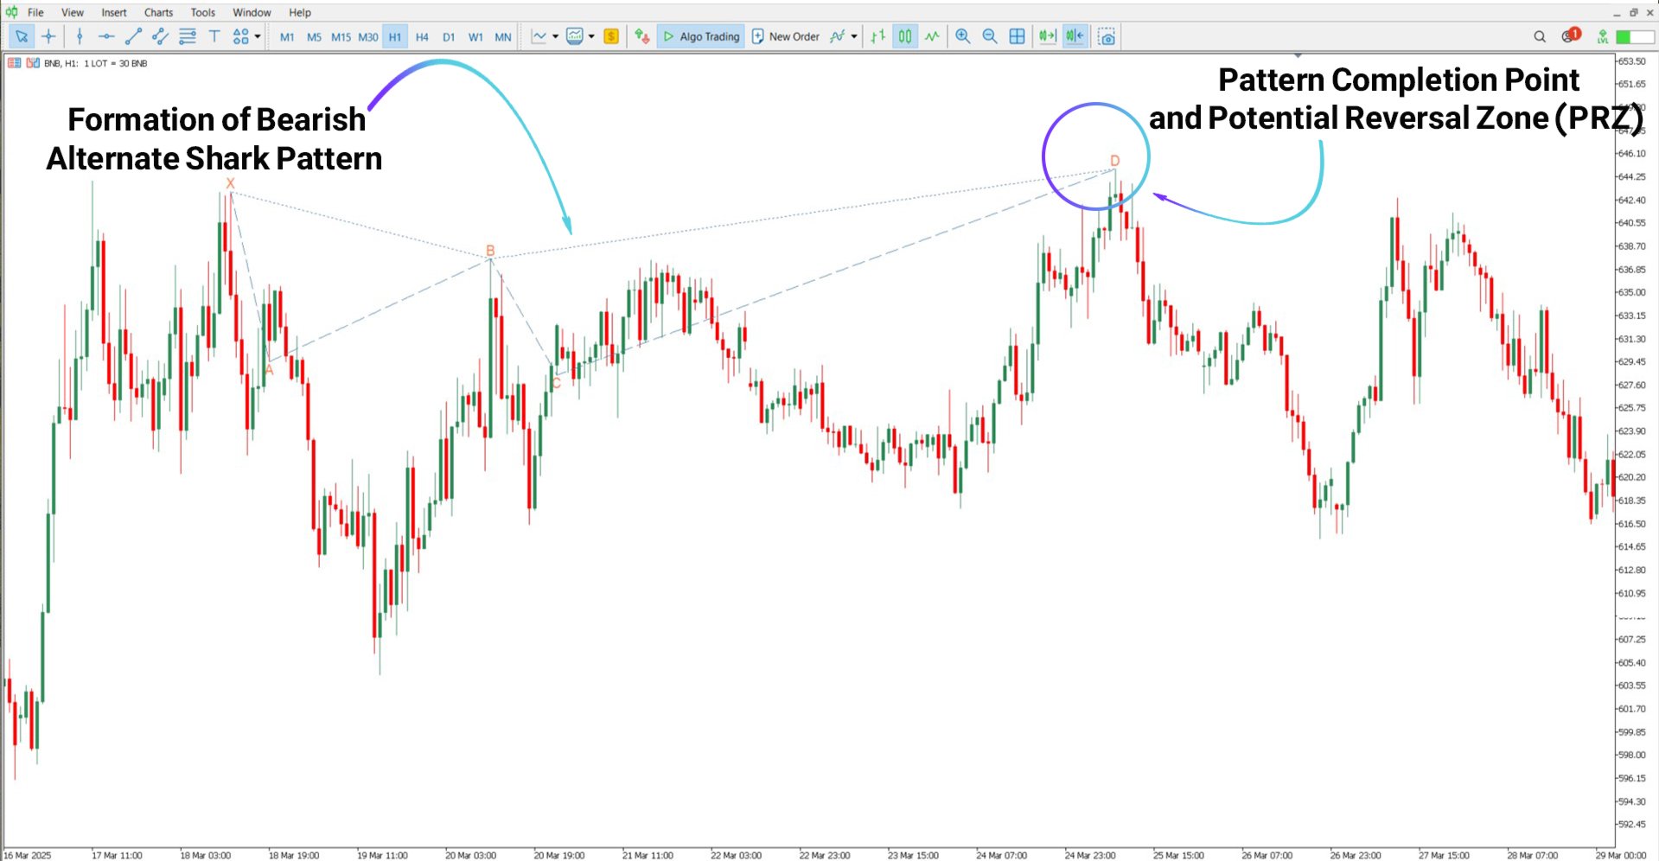The image size is (1659, 861).
Task: Click the chart type line icon
Action: [539, 36]
